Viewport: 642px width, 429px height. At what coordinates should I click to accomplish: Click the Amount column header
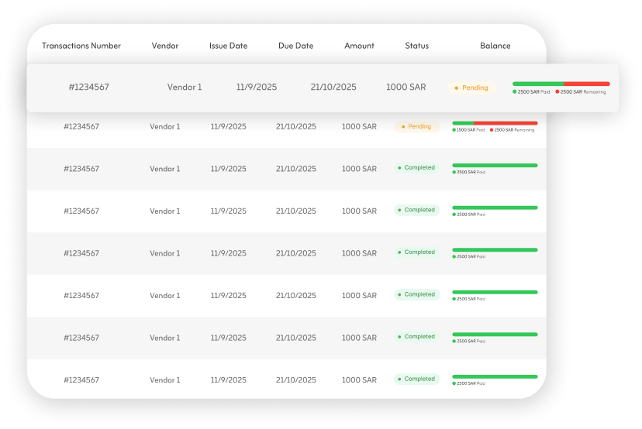(x=359, y=46)
